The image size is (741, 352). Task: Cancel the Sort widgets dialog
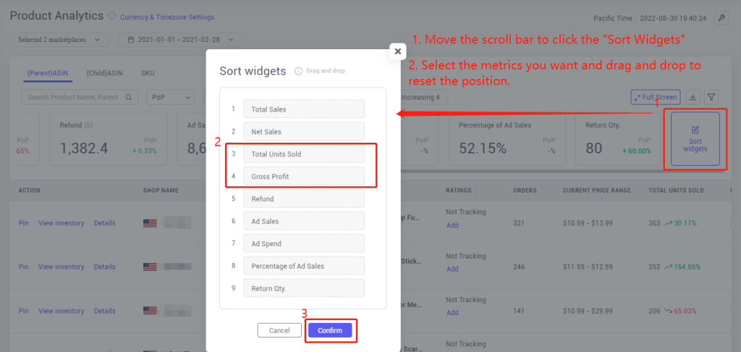click(279, 330)
